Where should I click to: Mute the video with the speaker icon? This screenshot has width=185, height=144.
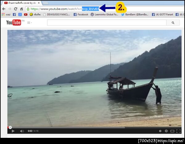pyautogui.click(x=22, y=131)
